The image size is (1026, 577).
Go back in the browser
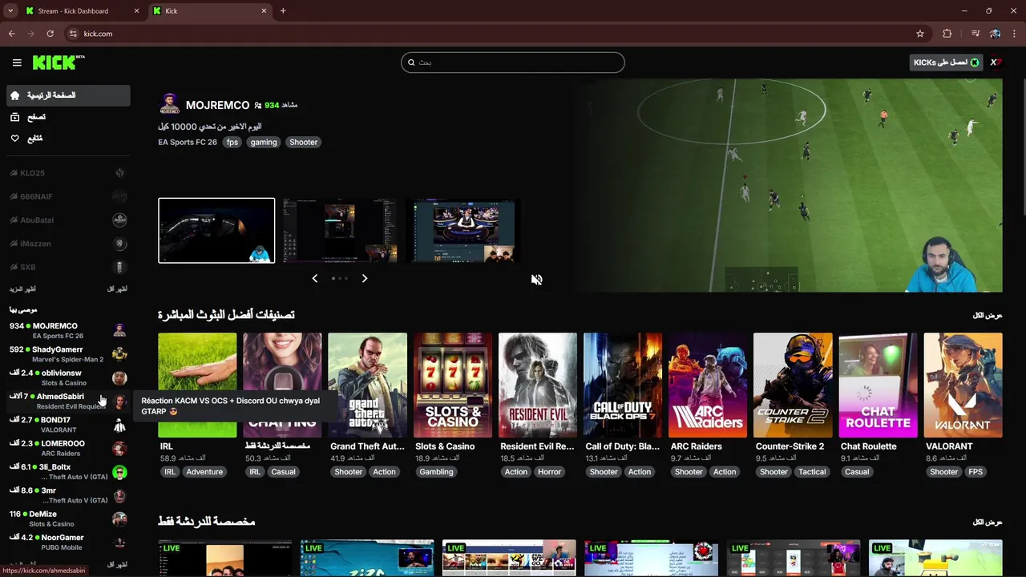point(11,34)
